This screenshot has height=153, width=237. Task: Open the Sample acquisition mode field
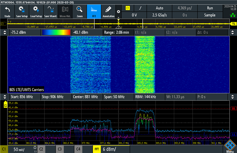tap(210, 15)
